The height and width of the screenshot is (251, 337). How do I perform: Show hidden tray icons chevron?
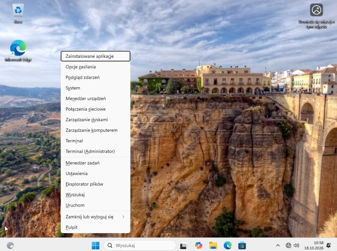(278, 245)
